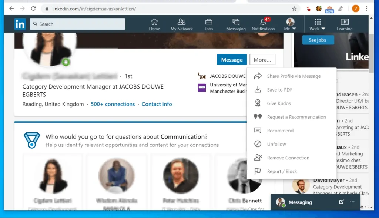Open Chrome profile avatar V
The height and width of the screenshot is (218, 379).
356,9
